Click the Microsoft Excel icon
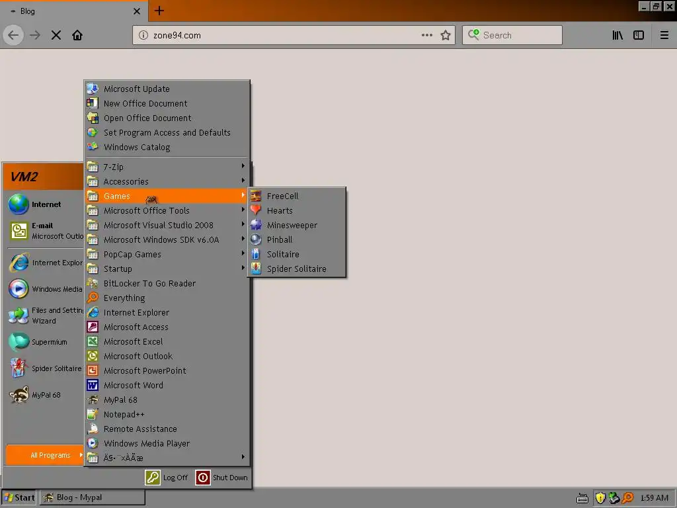Screen dimensions: 677x508 pos(93,342)
